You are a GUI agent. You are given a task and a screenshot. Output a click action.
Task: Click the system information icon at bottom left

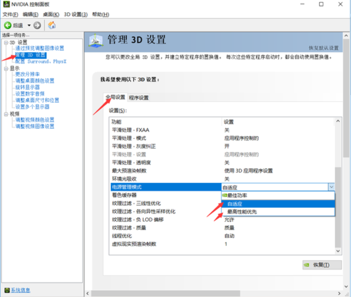[x=7, y=290]
